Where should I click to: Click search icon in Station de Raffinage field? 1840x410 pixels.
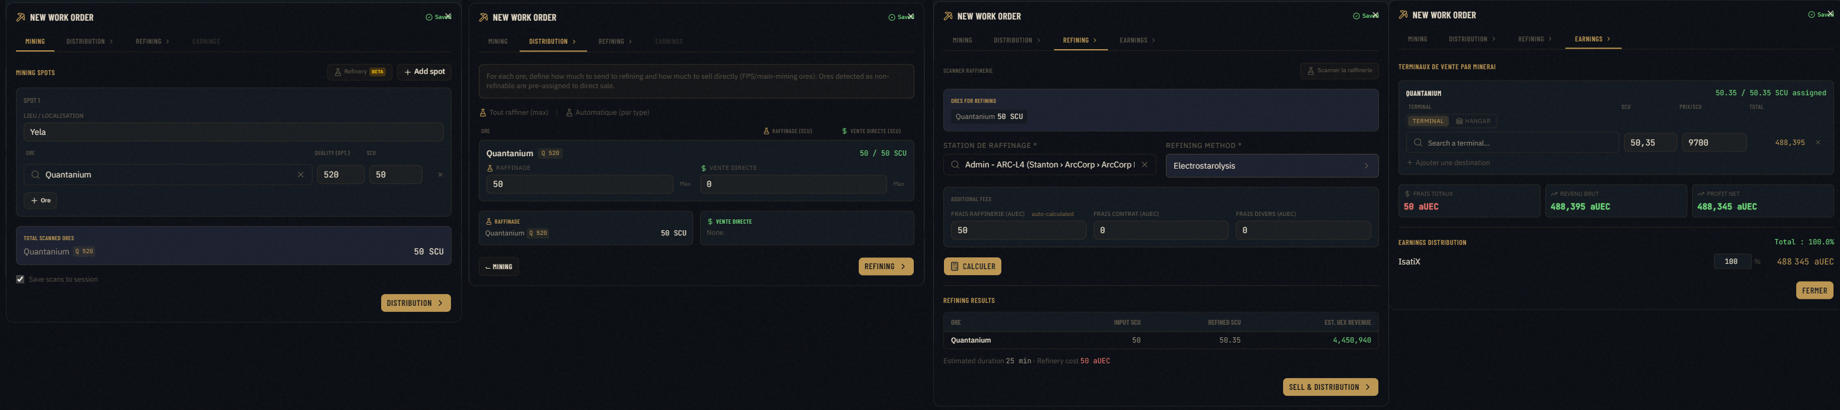[955, 164]
